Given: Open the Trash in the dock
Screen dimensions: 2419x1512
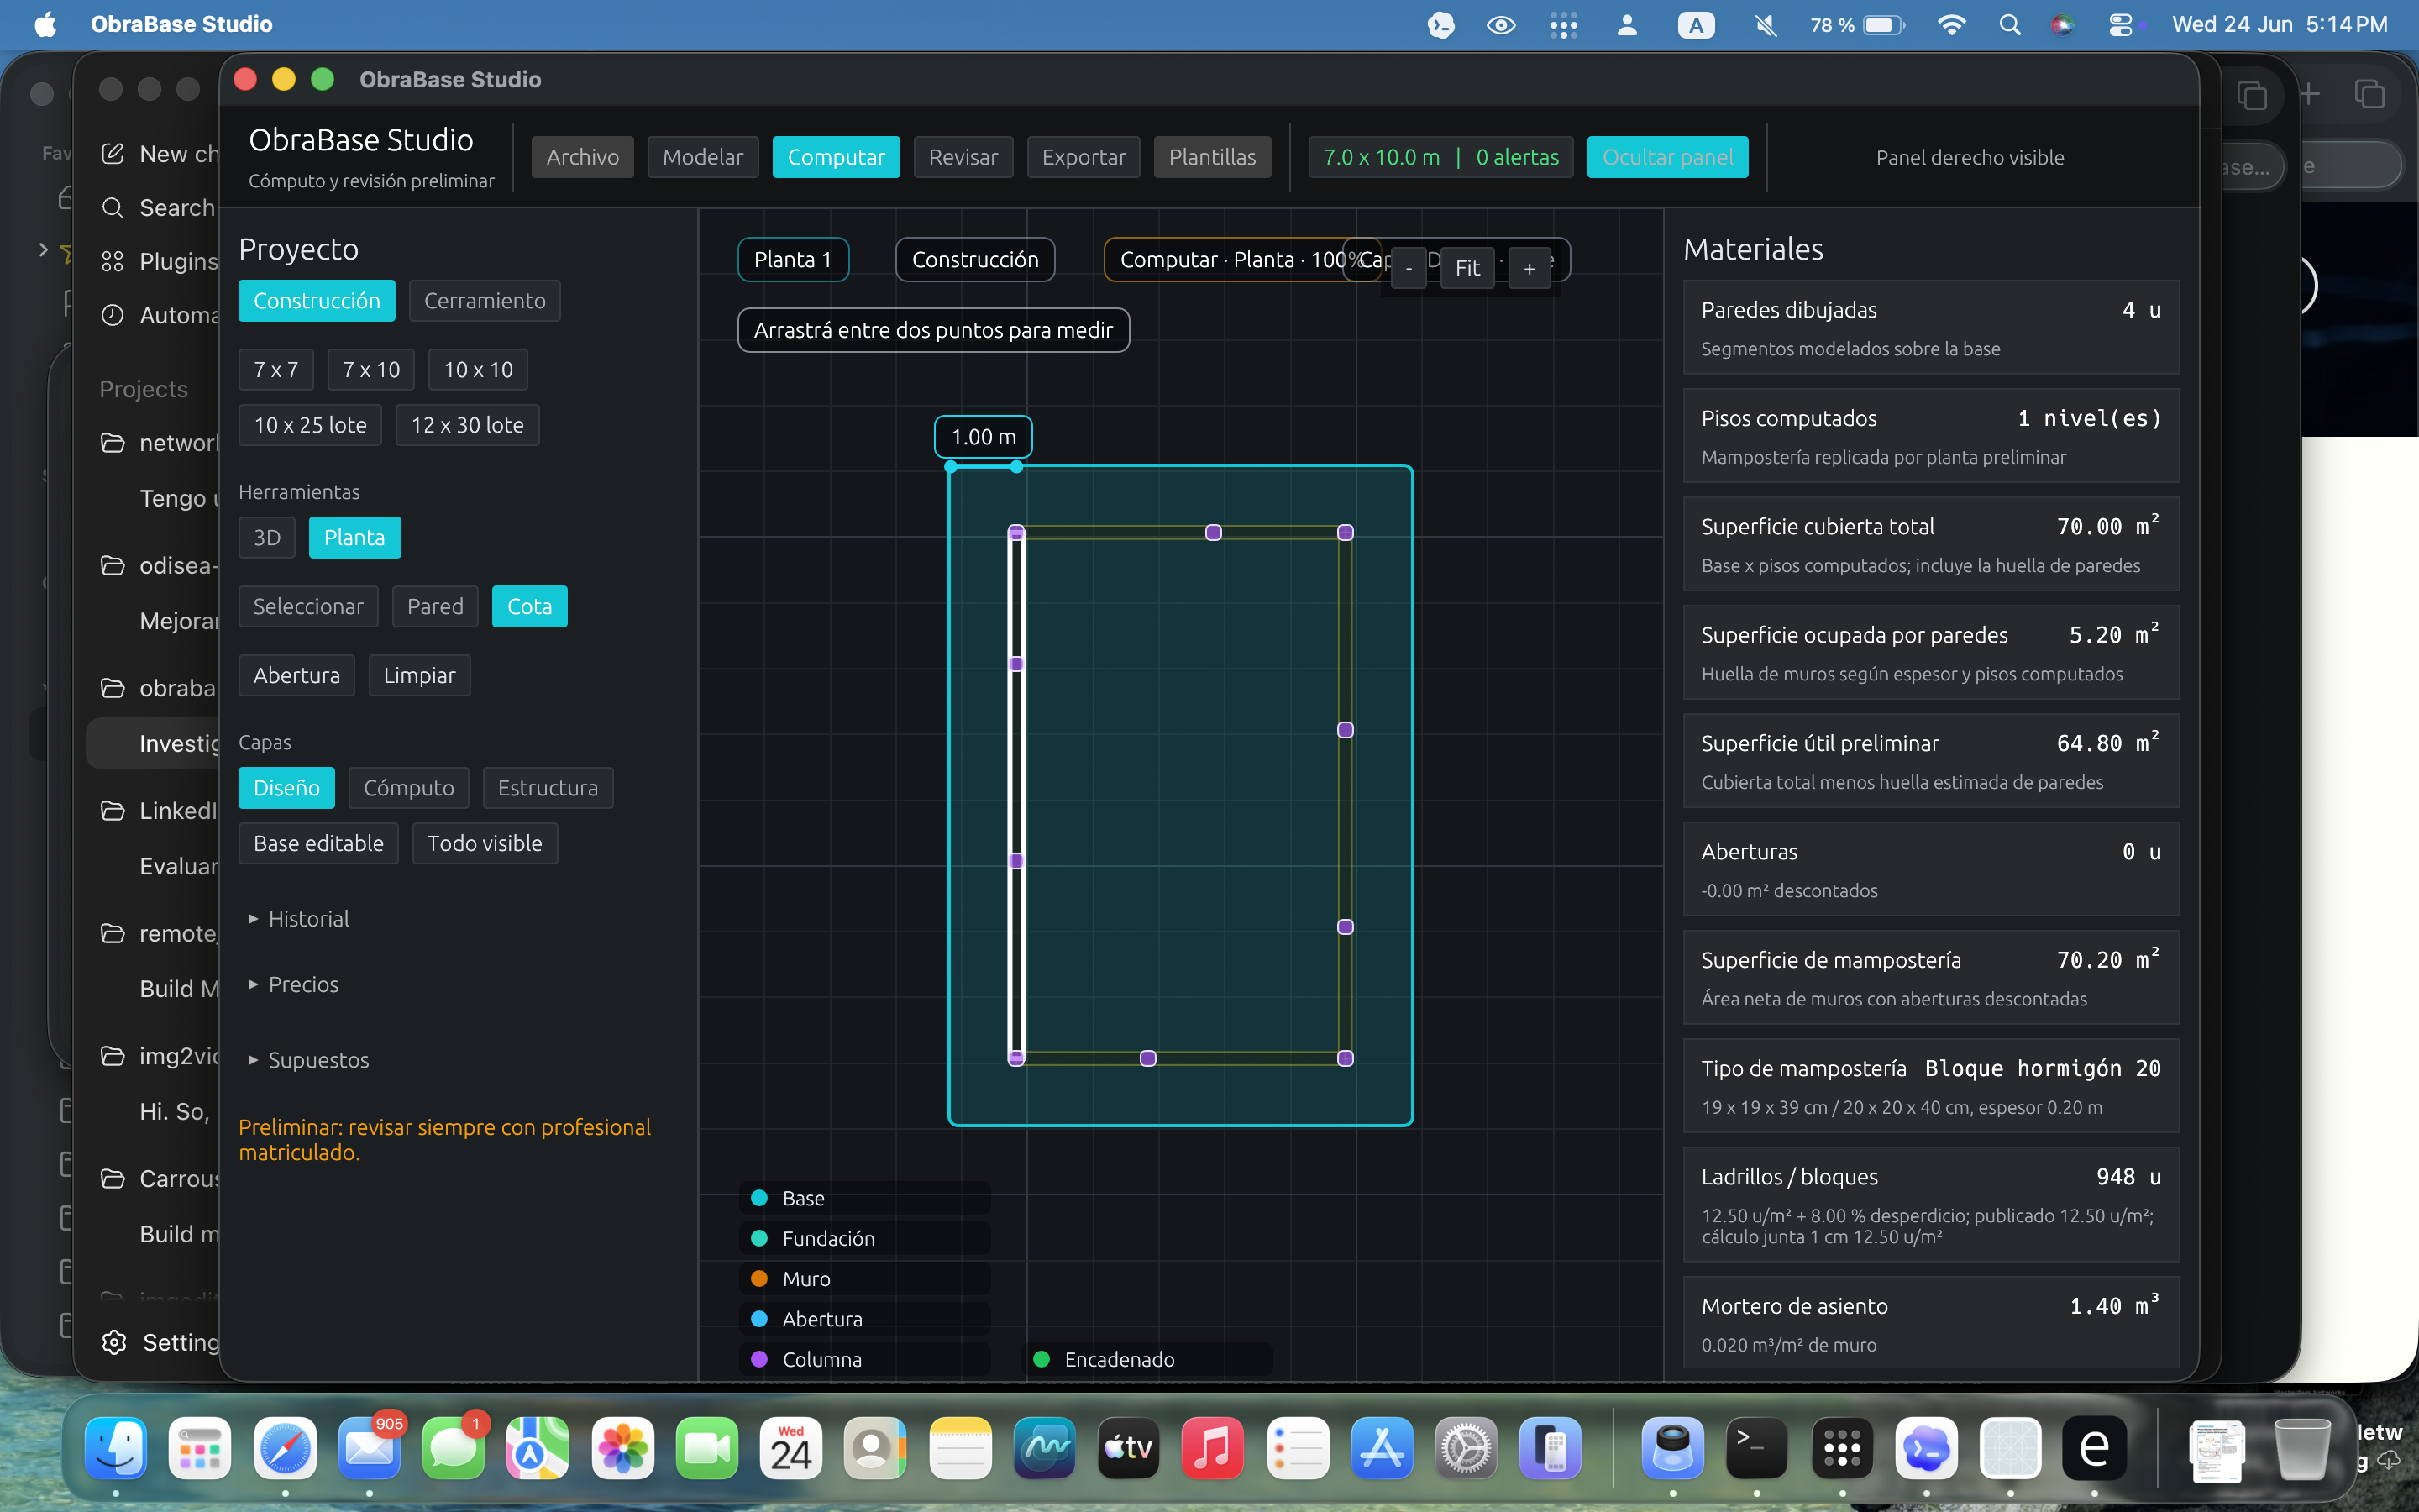Looking at the screenshot, I should [x=2302, y=1448].
